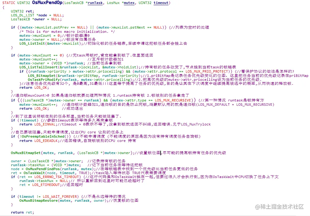This screenshot has height=216, width=310.
Task: Click the LOS_BitmapSet call
Action: click(x=85, y=76)
